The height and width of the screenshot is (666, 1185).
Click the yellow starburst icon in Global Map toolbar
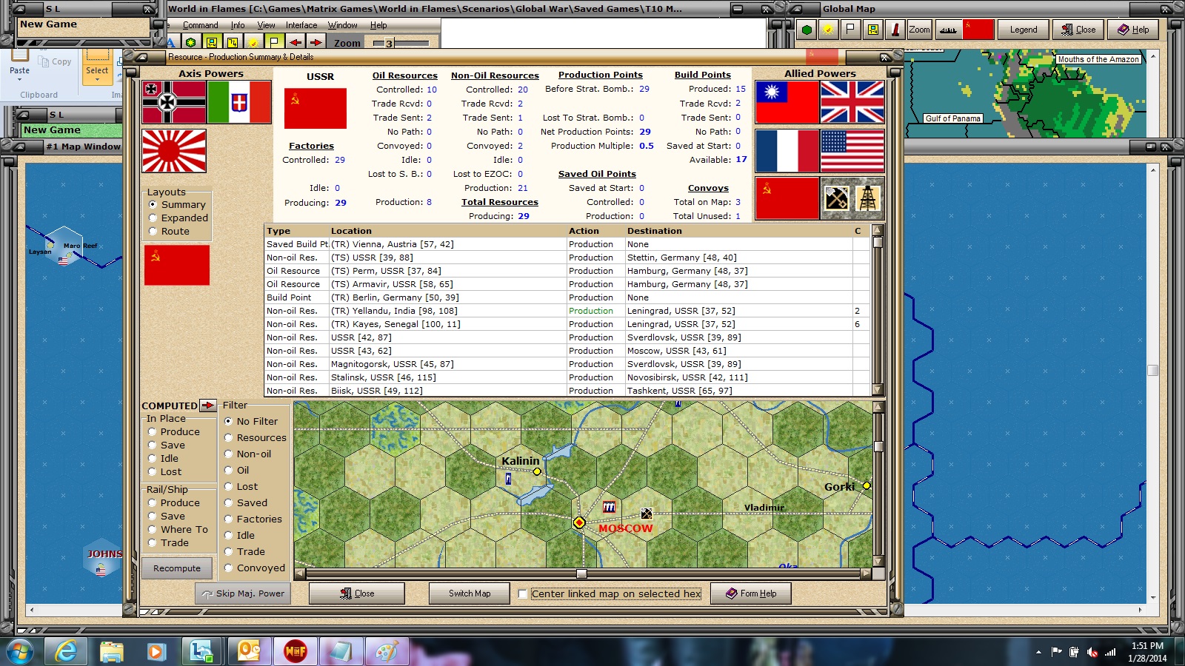tap(829, 30)
